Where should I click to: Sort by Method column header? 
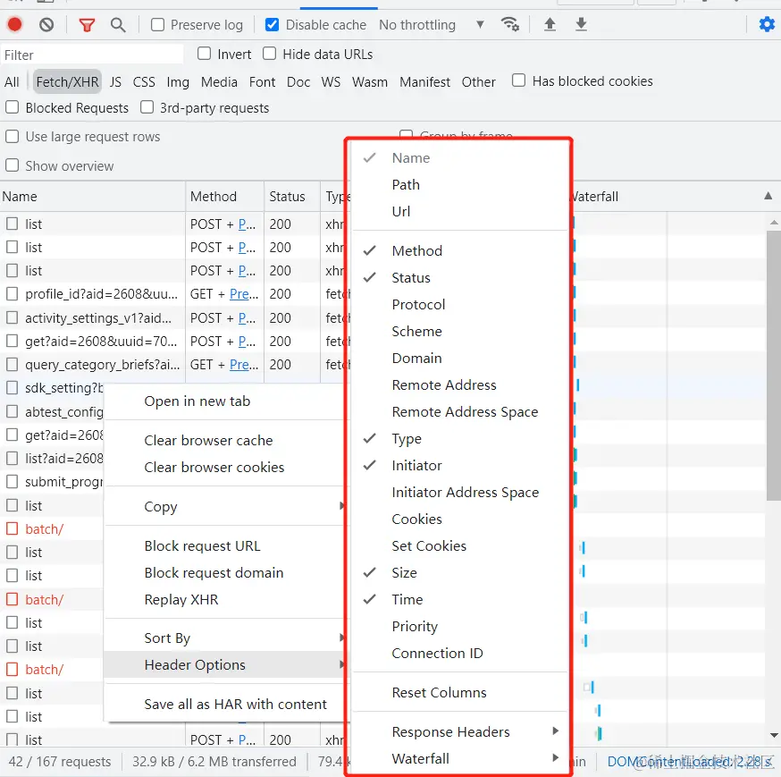coord(224,197)
